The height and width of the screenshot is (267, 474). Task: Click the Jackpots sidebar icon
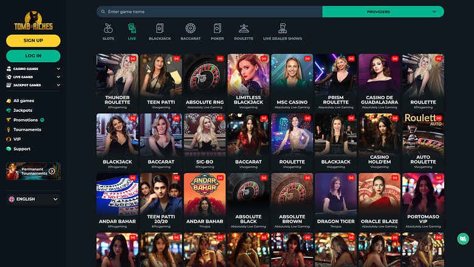[x=9, y=110]
